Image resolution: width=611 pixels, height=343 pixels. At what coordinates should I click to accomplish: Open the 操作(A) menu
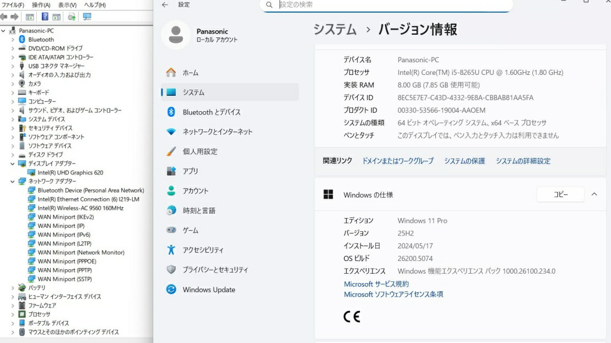[x=41, y=4]
